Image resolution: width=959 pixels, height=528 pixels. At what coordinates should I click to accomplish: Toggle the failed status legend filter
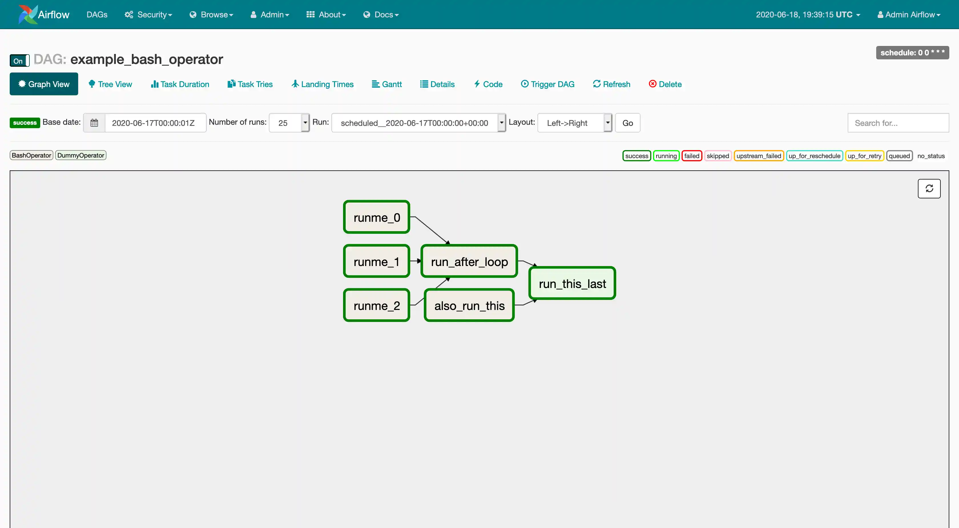(691, 156)
